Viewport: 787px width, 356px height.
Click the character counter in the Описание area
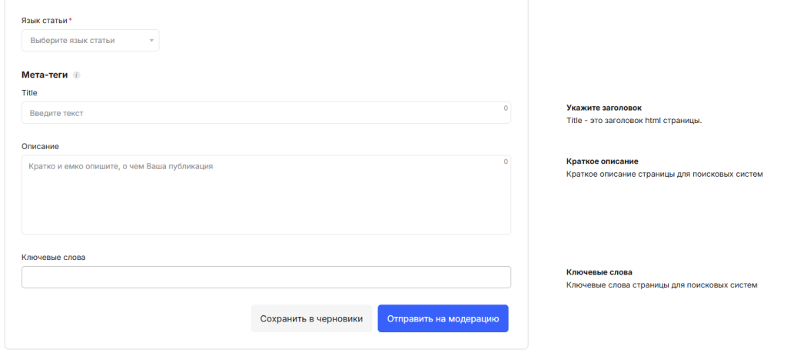tap(506, 161)
